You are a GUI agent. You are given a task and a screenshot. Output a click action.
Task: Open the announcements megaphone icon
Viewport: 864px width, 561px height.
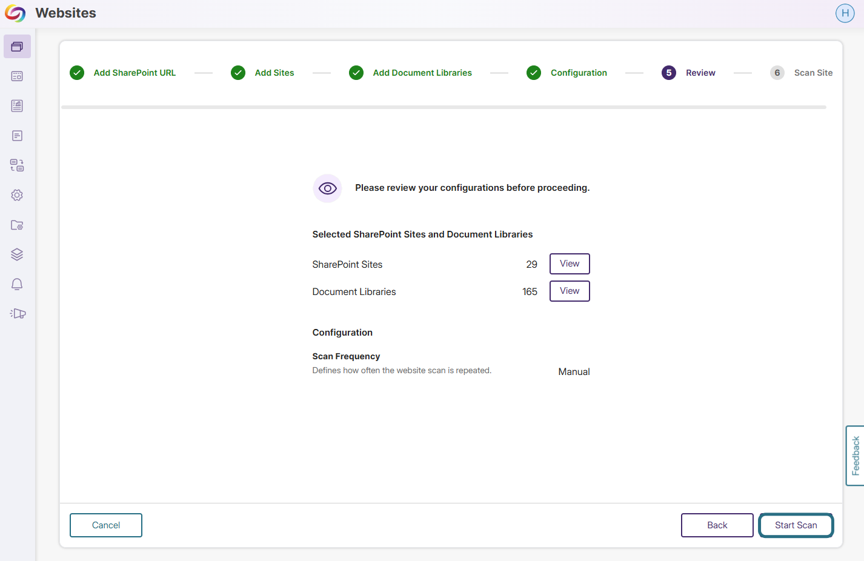click(18, 314)
